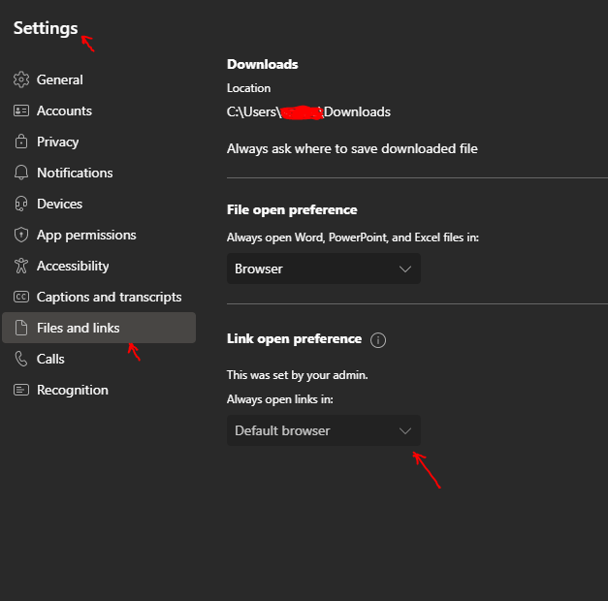Click the Accessibility figure icon
Image resolution: width=608 pixels, height=601 pixels.
coord(21,266)
